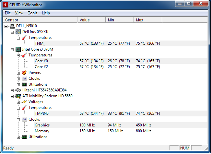
Task: Collapse the ATI Radeon Clocks node
Action: click(x=18, y=120)
